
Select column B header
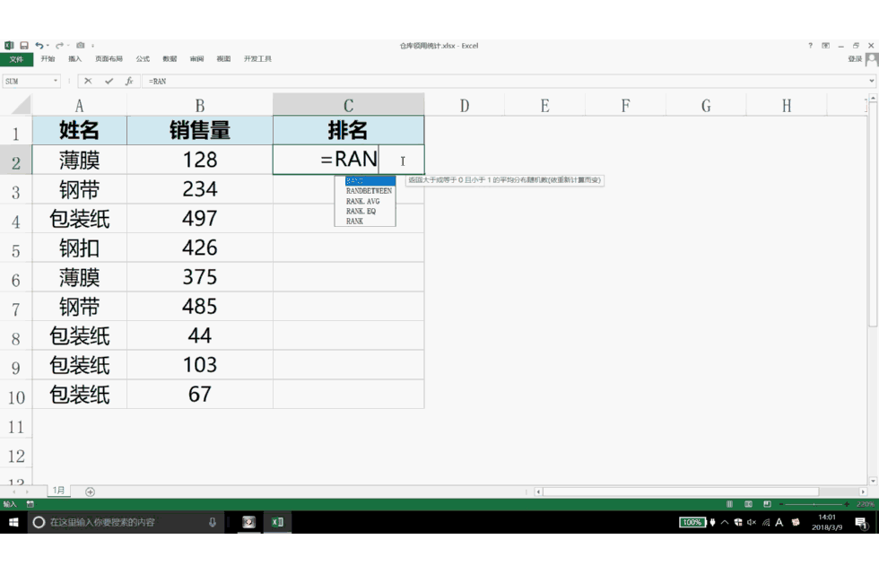click(199, 106)
